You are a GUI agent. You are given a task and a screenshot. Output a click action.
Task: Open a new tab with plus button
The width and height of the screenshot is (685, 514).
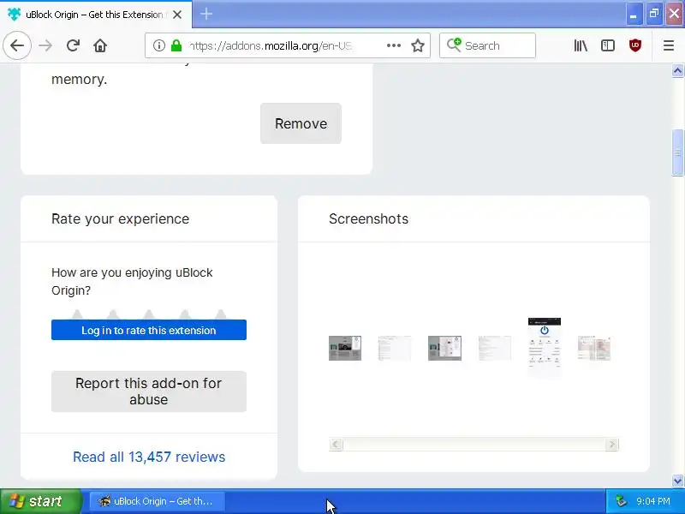coord(206,14)
